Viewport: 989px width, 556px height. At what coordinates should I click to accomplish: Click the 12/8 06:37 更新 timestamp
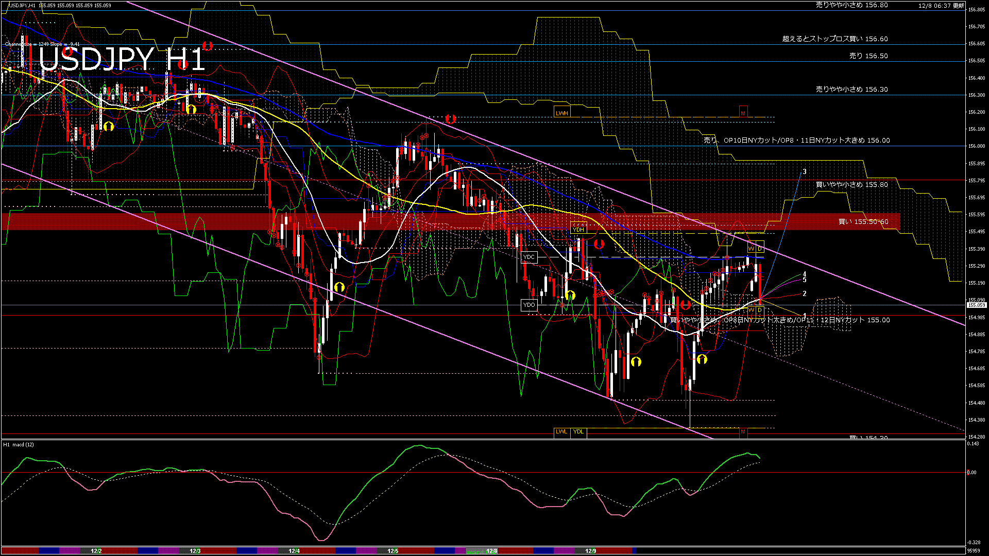(941, 6)
